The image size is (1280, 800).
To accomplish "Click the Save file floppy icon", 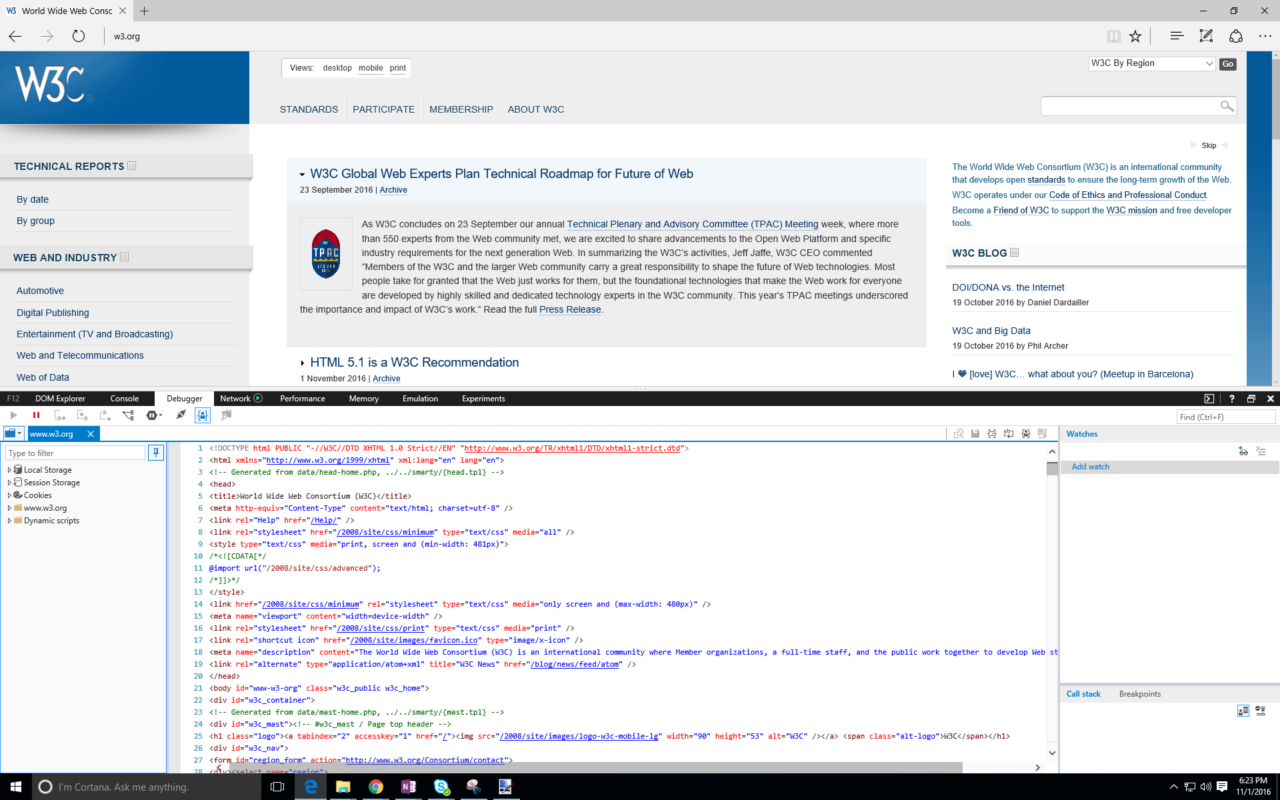I will (x=975, y=434).
